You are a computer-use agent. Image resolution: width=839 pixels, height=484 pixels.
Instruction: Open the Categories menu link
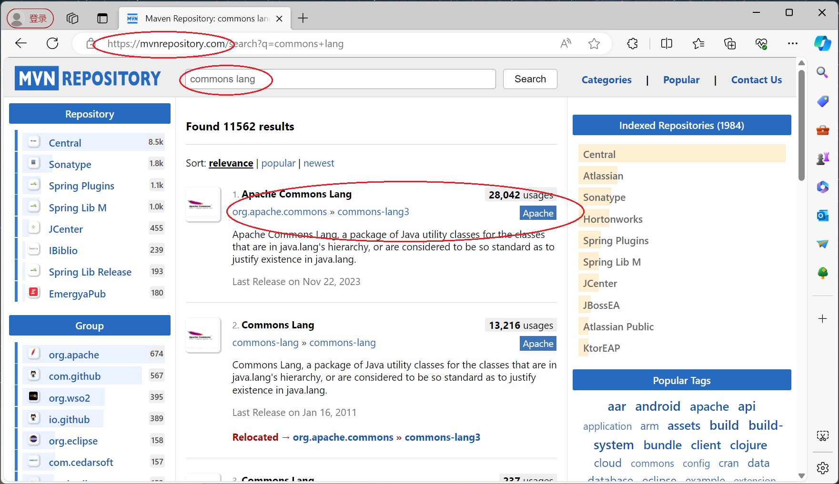pyautogui.click(x=607, y=80)
